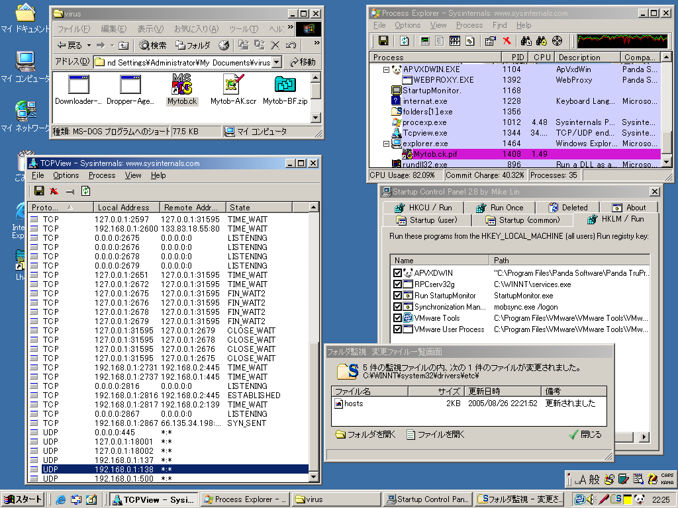Disable the VMware Tools startup entry
The height and width of the screenshot is (508, 678).
397,318
